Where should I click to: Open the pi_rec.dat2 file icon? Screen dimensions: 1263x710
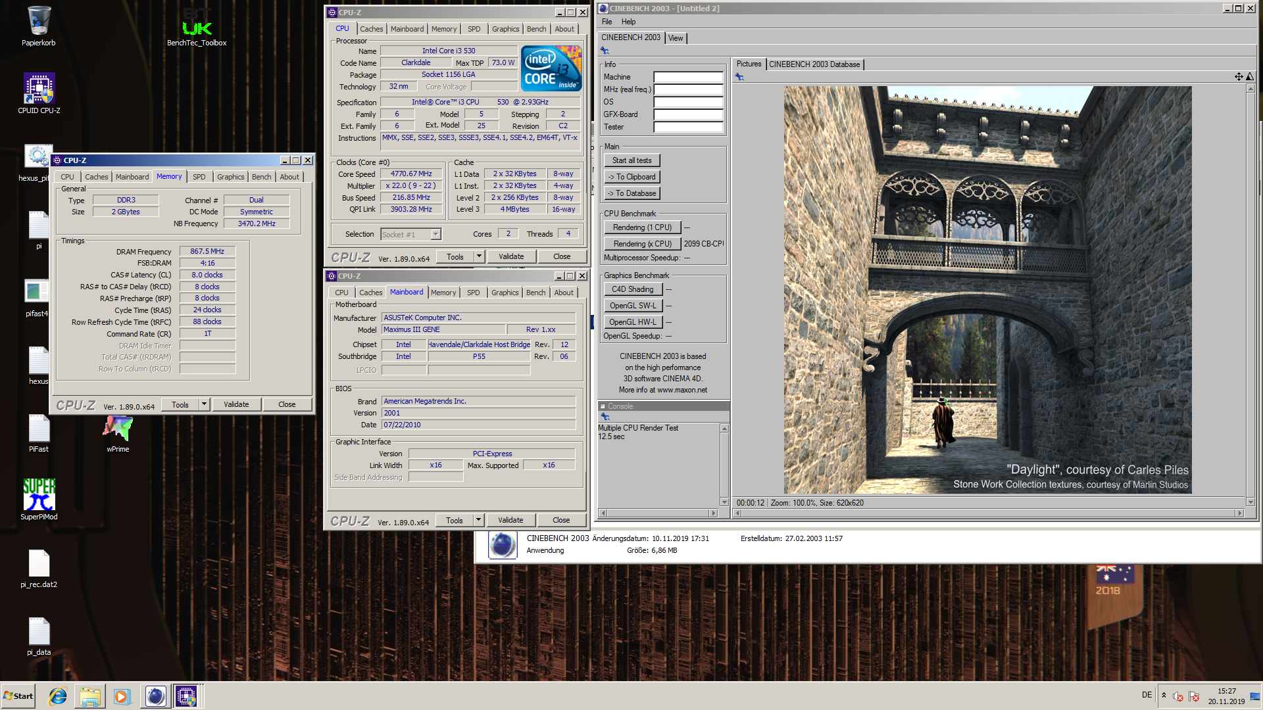[39, 569]
